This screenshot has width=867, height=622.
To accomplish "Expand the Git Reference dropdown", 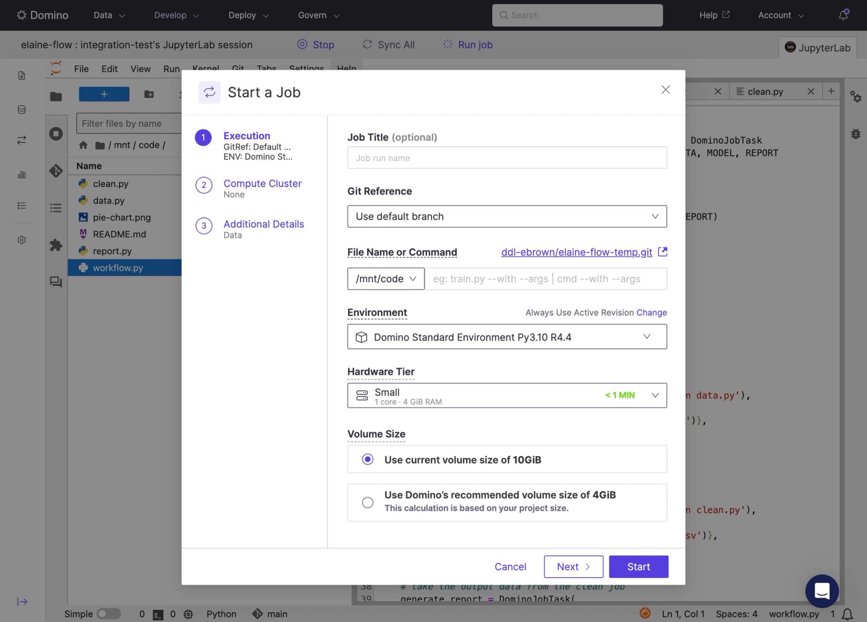I will point(507,217).
